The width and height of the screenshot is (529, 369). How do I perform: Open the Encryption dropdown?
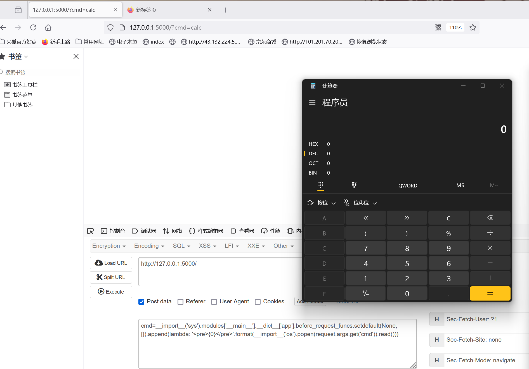[x=109, y=246]
